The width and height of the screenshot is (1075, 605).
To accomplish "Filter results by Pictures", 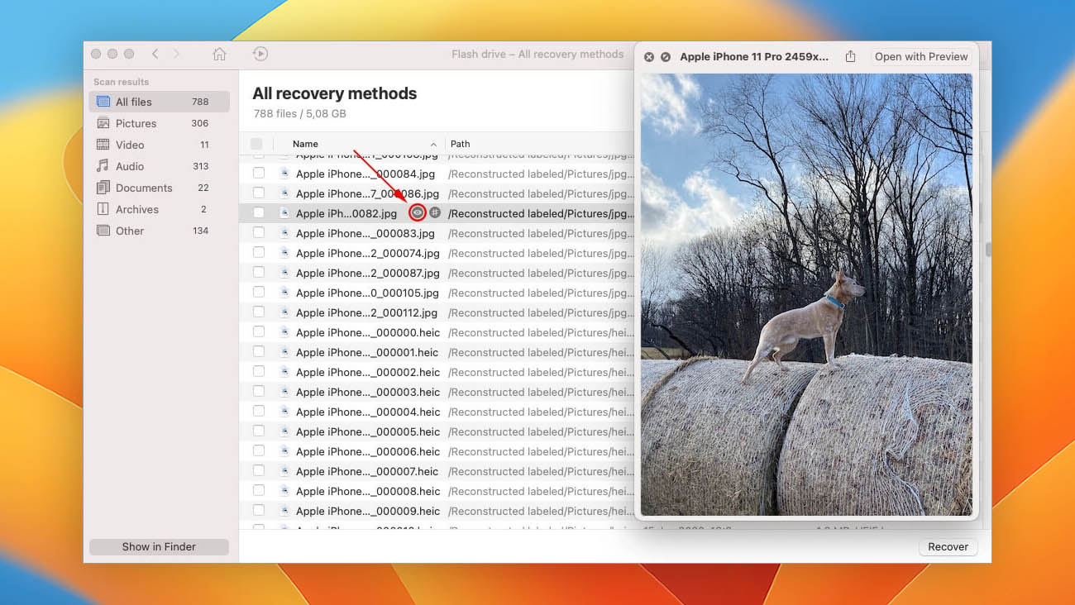I will pos(159,123).
